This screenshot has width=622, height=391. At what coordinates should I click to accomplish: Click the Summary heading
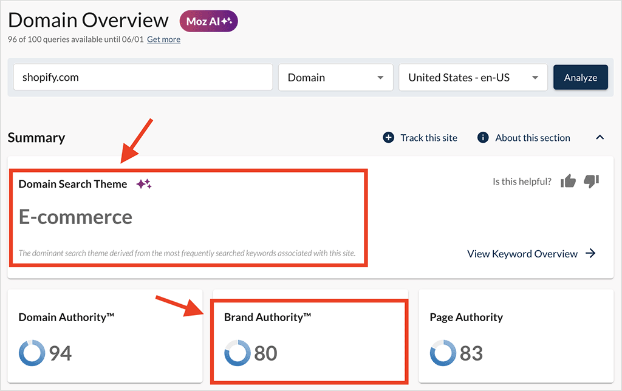pos(36,138)
